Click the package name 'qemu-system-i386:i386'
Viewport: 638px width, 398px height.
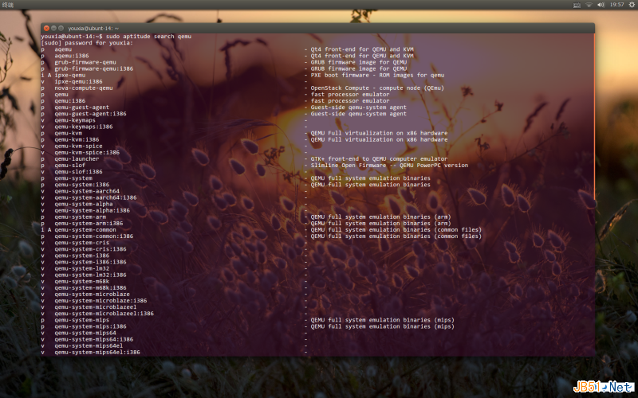click(90, 263)
